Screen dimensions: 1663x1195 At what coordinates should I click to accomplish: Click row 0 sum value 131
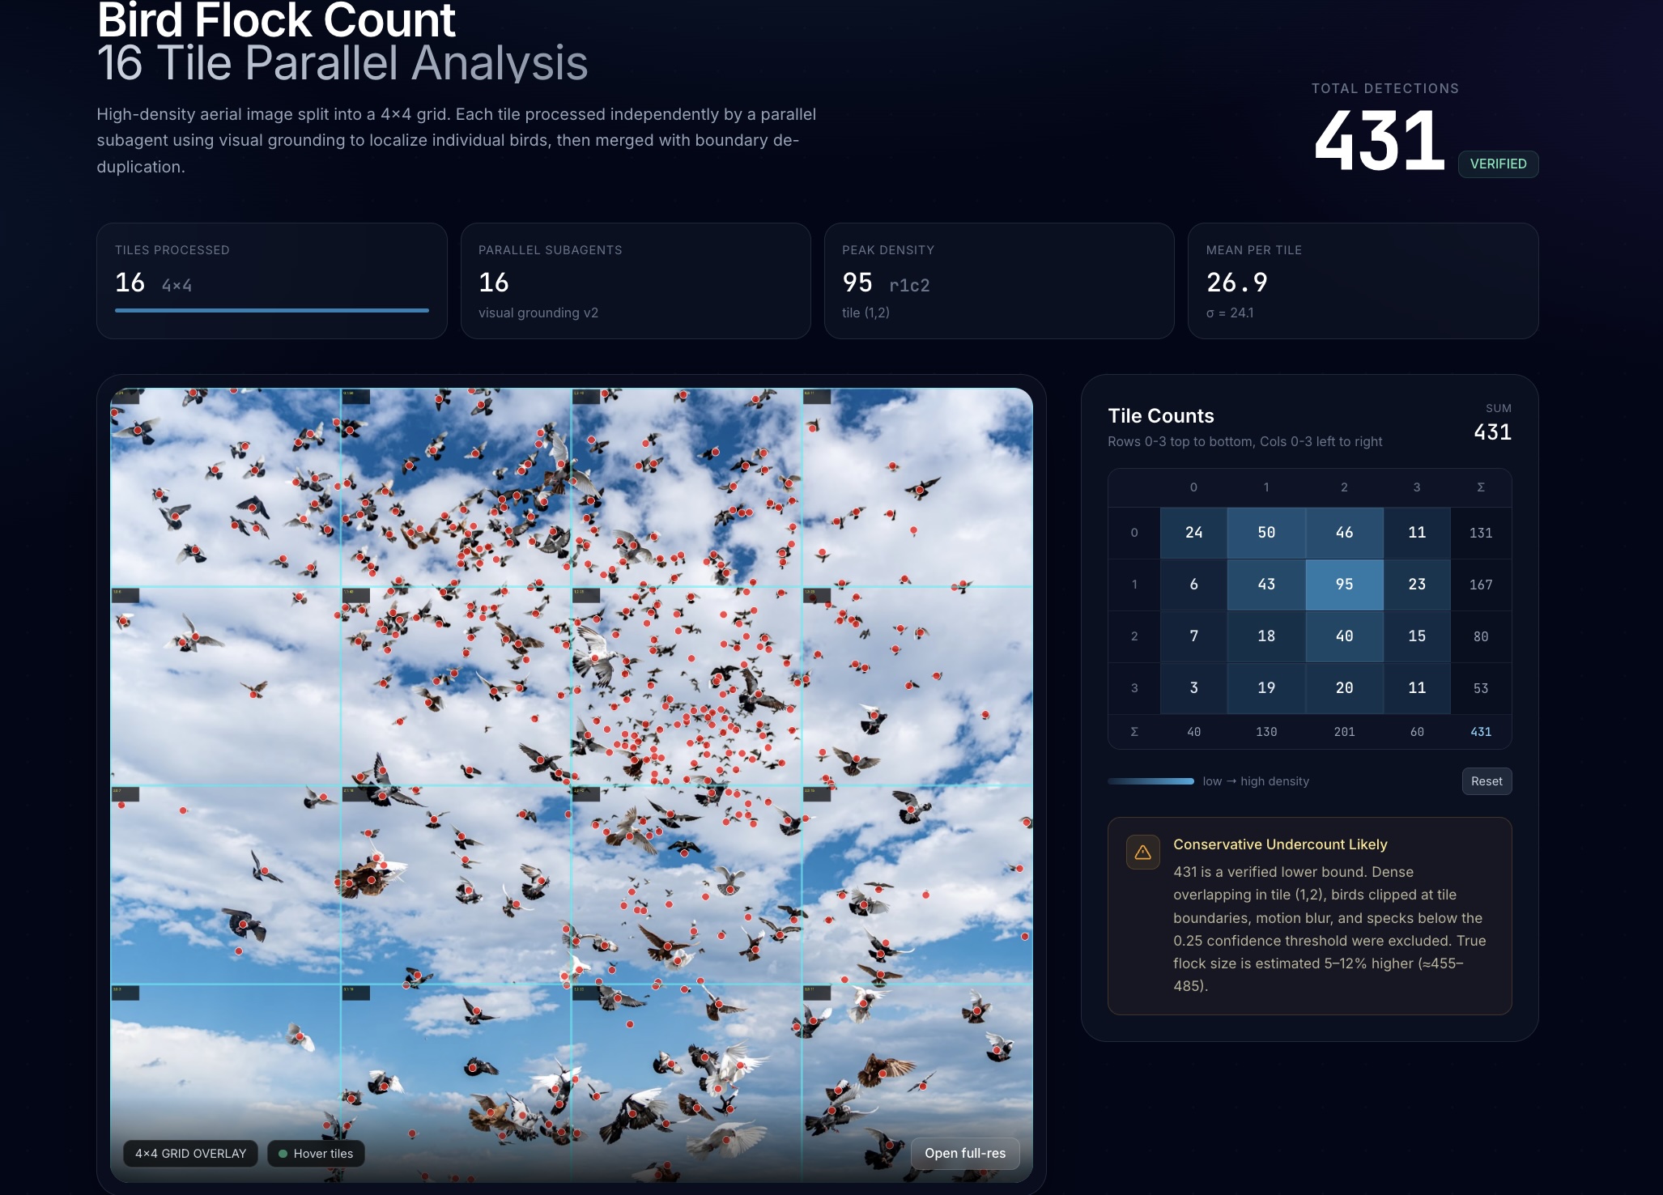click(1480, 533)
